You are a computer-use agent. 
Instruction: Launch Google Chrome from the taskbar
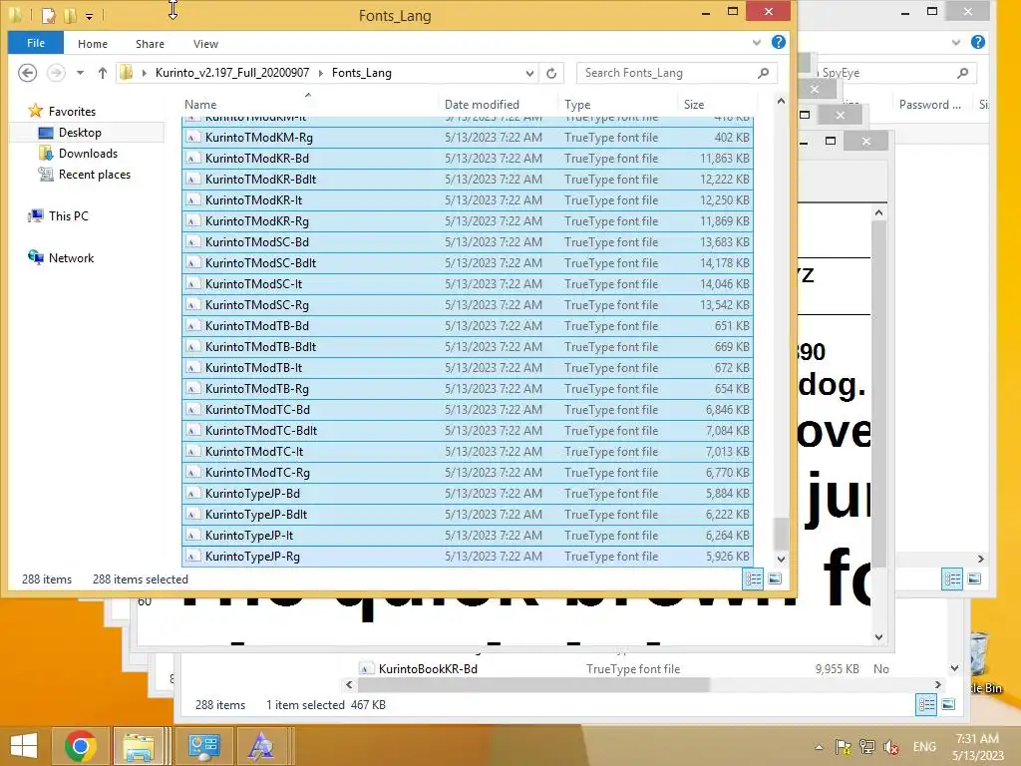coord(81,746)
